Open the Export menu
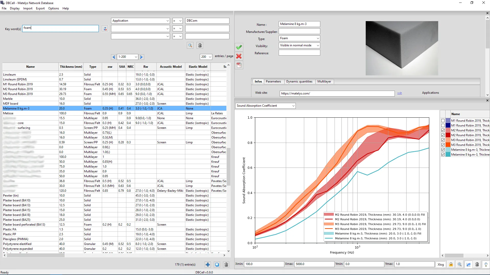490x275 pixels. (x=40, y=8)
